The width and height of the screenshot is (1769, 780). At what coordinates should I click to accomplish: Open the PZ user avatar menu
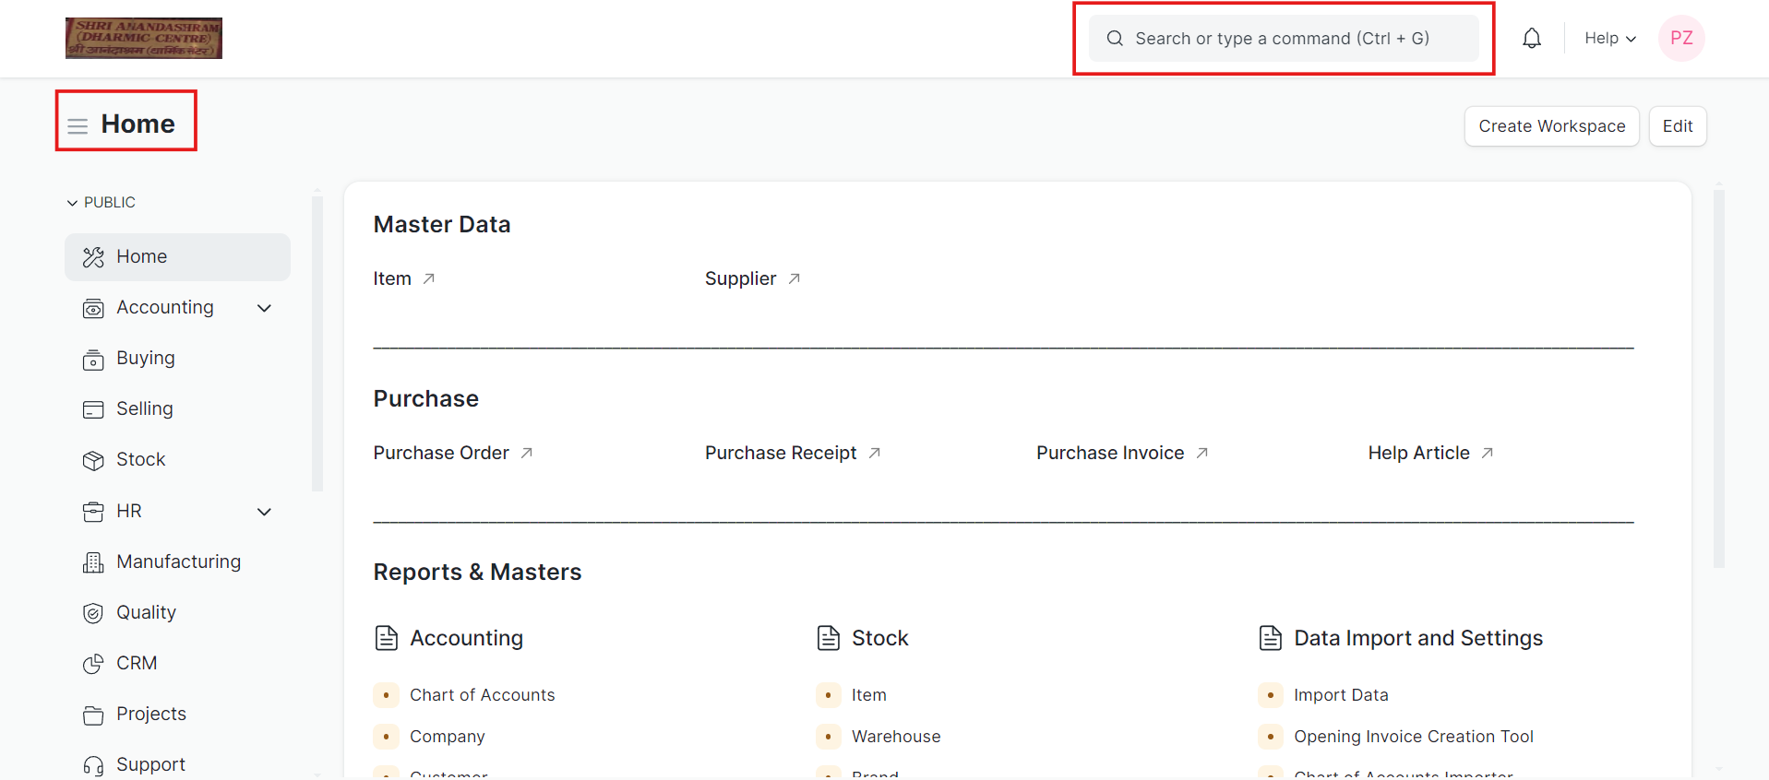click(1681, 38)
